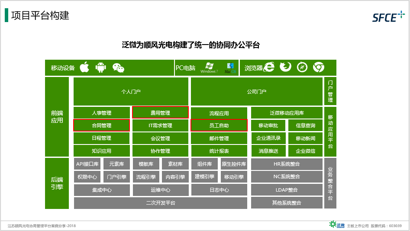The width and height of the screenshot is (410, 231).
Task: Click the 内容引擎 box
Action: 175,176
